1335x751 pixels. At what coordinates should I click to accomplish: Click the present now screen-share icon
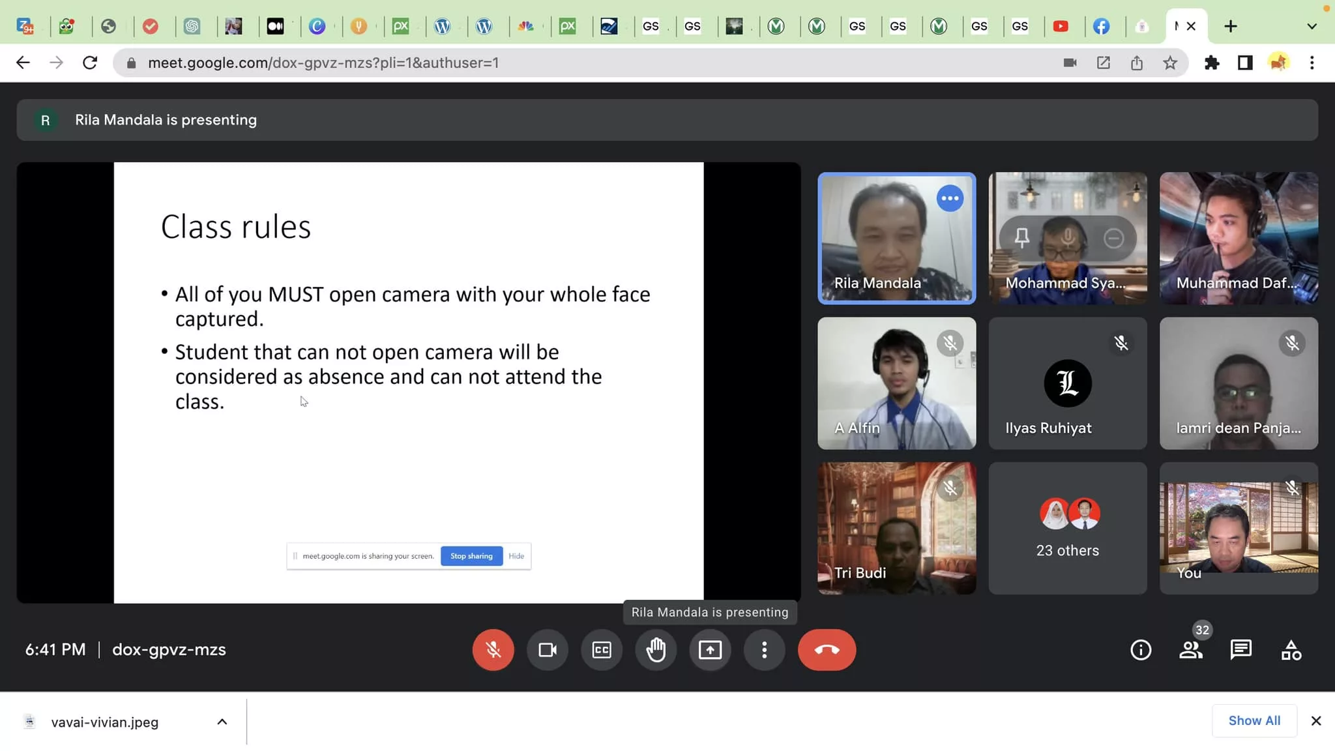[x=710, y=649]
